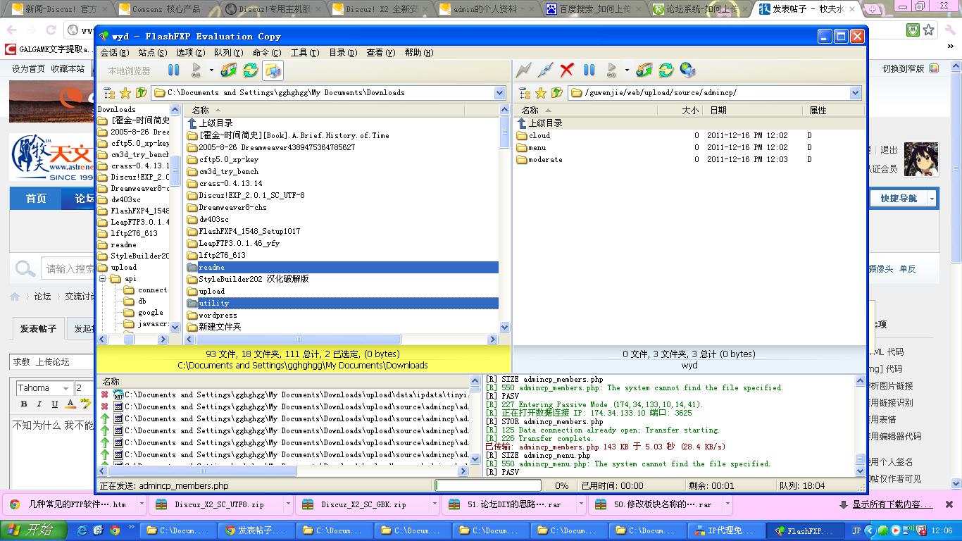Sort the remote list by 大小 column

680,111
